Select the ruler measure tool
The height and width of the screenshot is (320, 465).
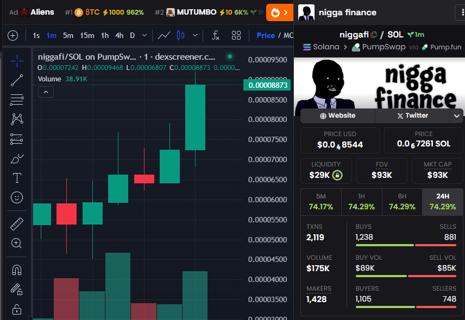(x=17, y=224)
